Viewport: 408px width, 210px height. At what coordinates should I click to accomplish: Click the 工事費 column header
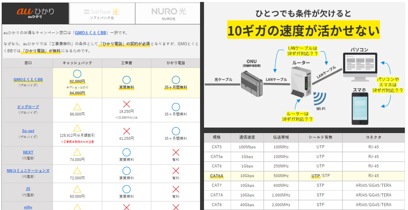[x=126, y=63]
